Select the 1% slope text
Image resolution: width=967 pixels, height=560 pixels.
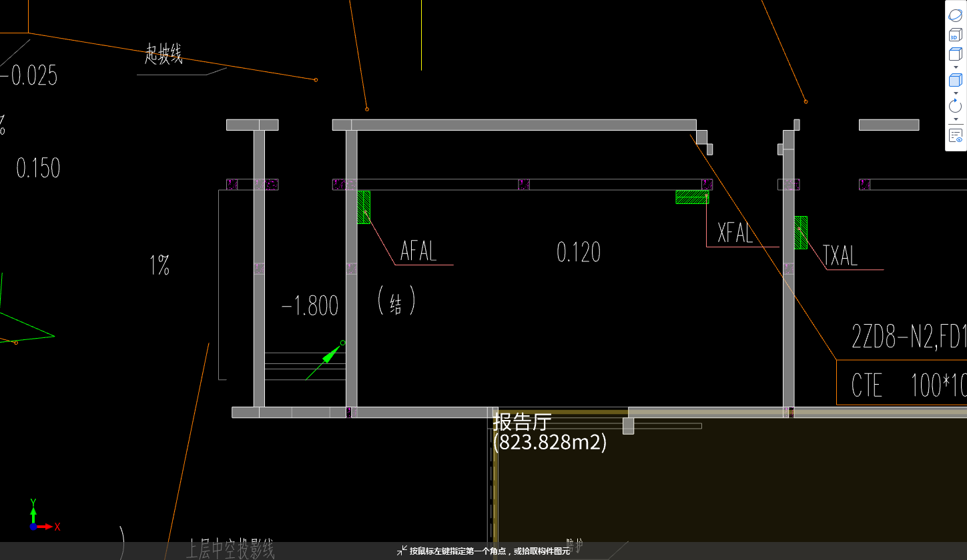(159, 266)
